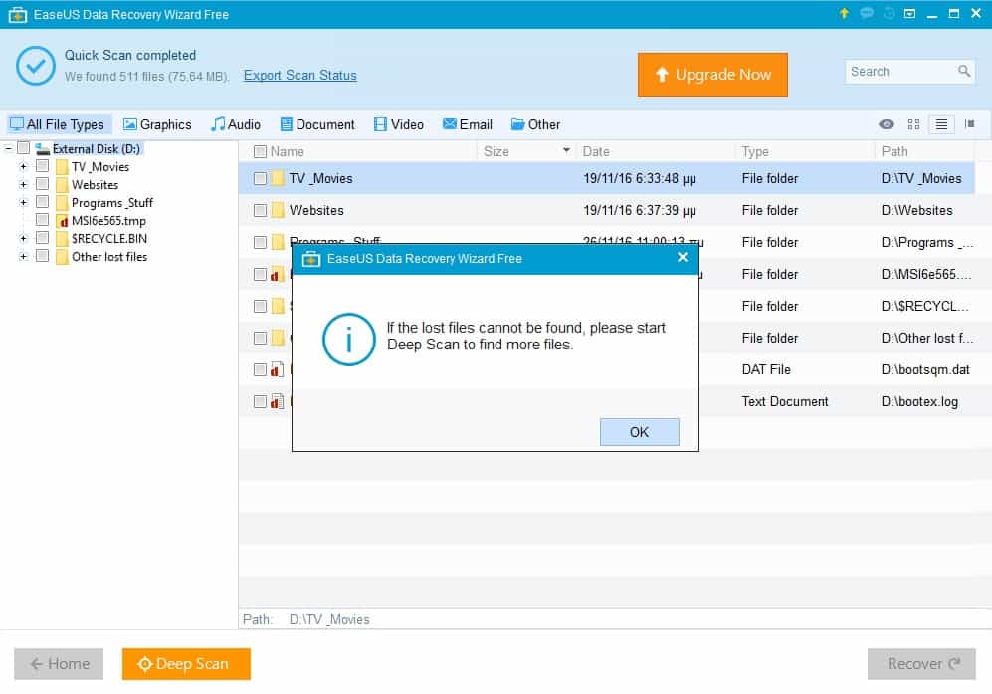Click the upgrade arrow icon in title bar
Viewport: 992px width, 694px height.
click(844, 13)
